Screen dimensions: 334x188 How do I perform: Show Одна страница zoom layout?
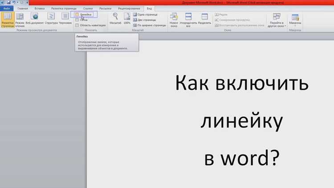tap(145, 15)
